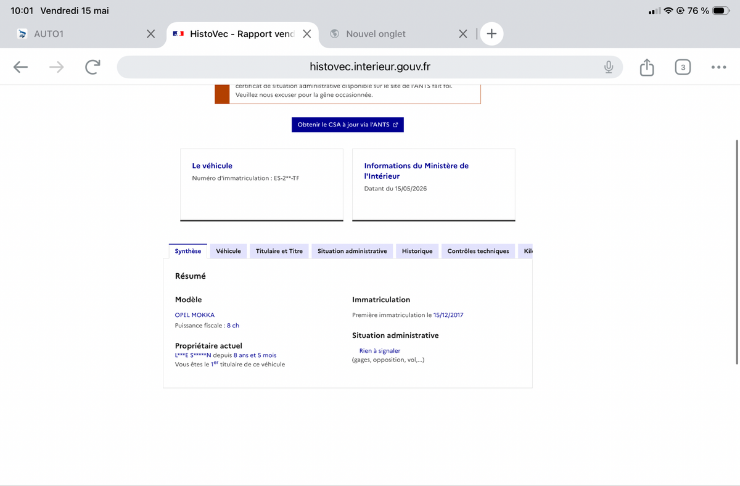Click the owner name L***E S*****N
This screenshot has width=740, height=486.
pos(193,355)
